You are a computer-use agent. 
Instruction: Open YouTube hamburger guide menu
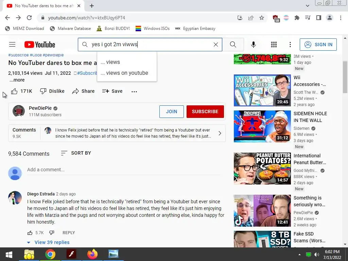[12, 45]
